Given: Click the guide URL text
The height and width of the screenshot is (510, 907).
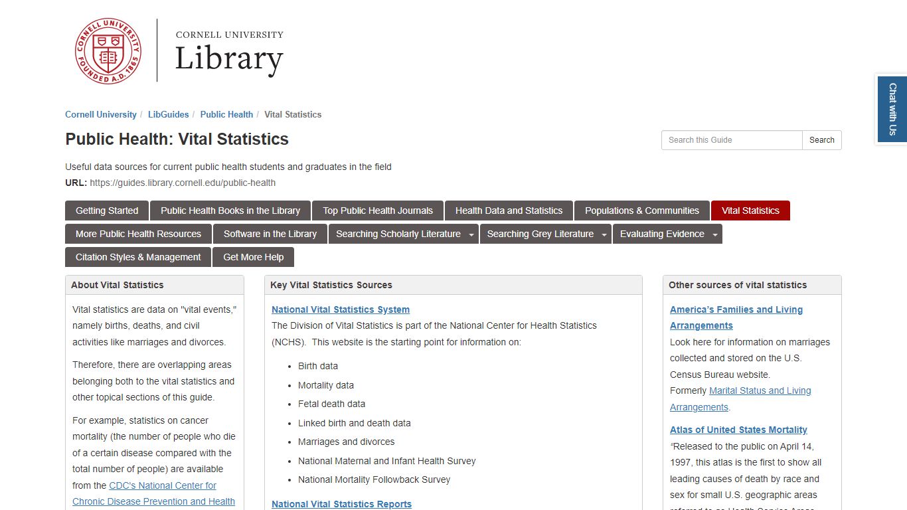Looking at the screenshot, I should pyautogui.click(x=183, y=183).
